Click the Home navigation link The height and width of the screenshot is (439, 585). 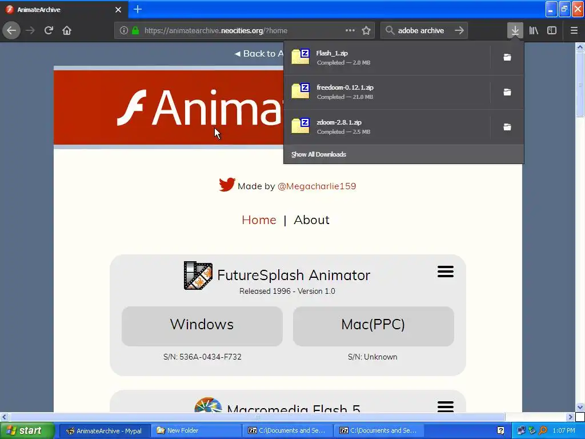click(x=259, y=220)
